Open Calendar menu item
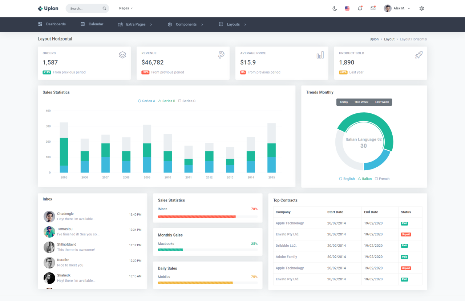 coord(92,24)
